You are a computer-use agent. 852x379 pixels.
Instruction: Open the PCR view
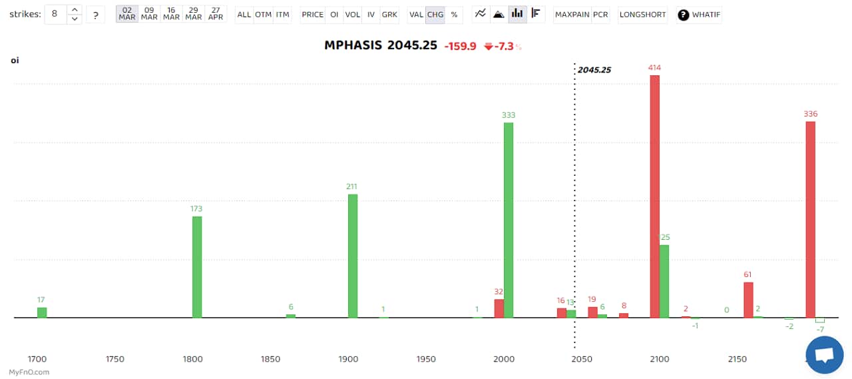click(x=600, y=14)
